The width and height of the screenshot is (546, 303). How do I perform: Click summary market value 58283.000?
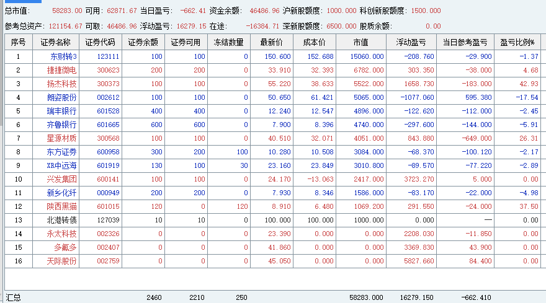[366, 297]
